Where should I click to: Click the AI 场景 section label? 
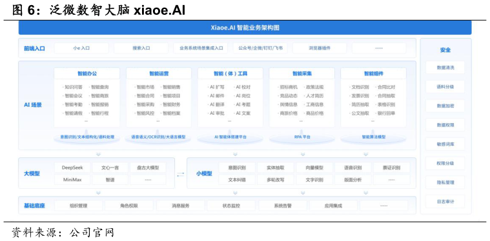[x=33, y=105]
